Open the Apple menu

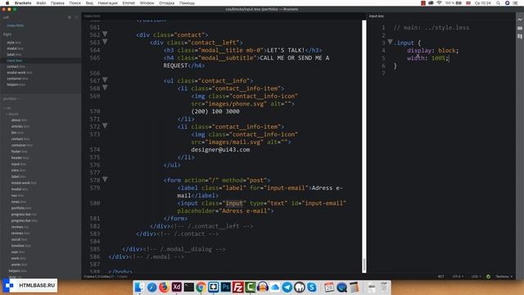[7, 3]
